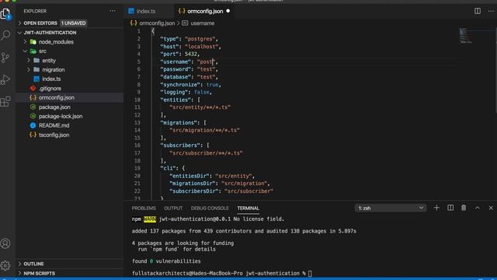This screenshot has width=497, height=280.
Task: Close the terminal panel
Action: (491, 208)
